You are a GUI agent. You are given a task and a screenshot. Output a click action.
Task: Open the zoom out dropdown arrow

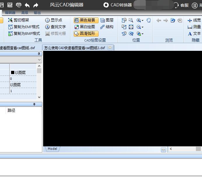143,27
